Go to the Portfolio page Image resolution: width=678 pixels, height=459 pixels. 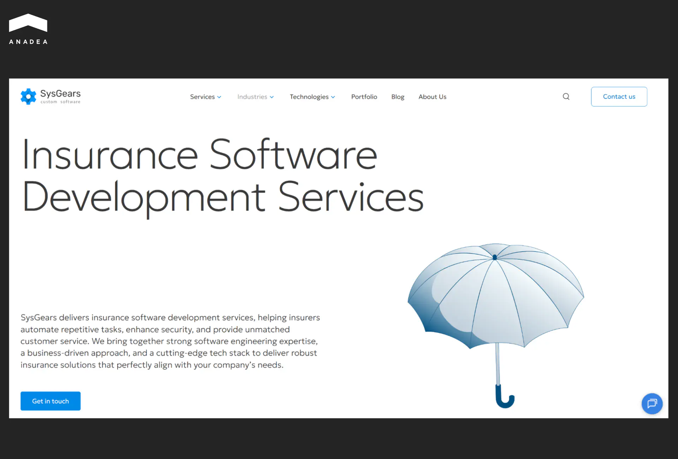[364, 97]
